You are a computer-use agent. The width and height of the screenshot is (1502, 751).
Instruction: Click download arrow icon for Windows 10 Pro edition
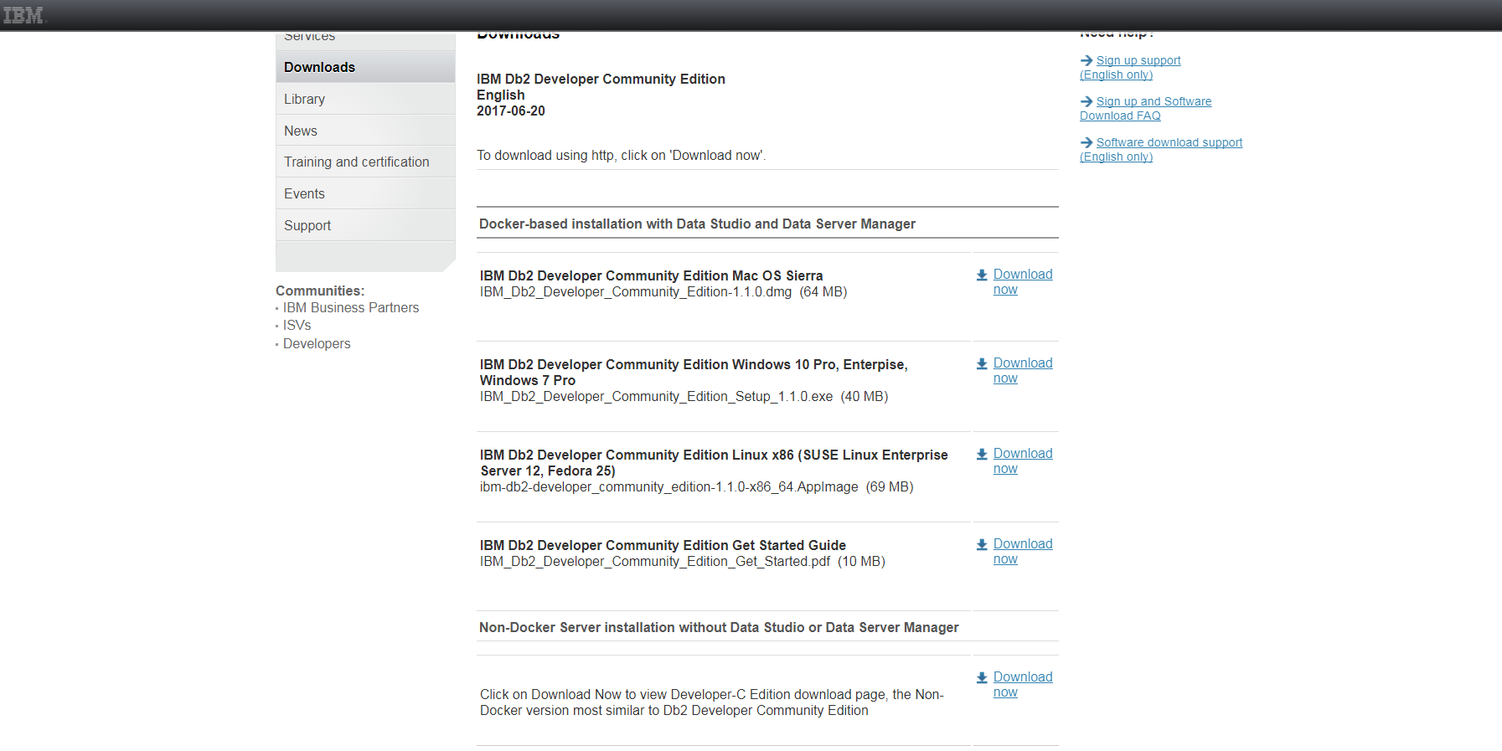982,363
